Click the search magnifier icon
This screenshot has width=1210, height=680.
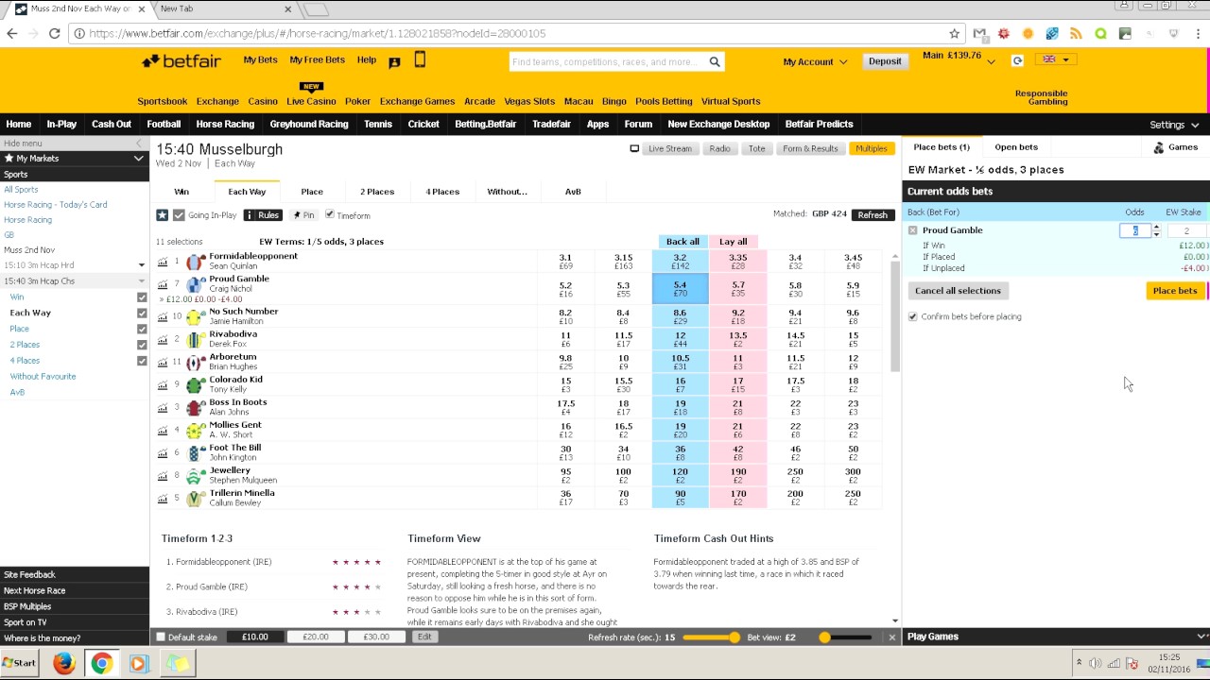[x=715, y=62]
